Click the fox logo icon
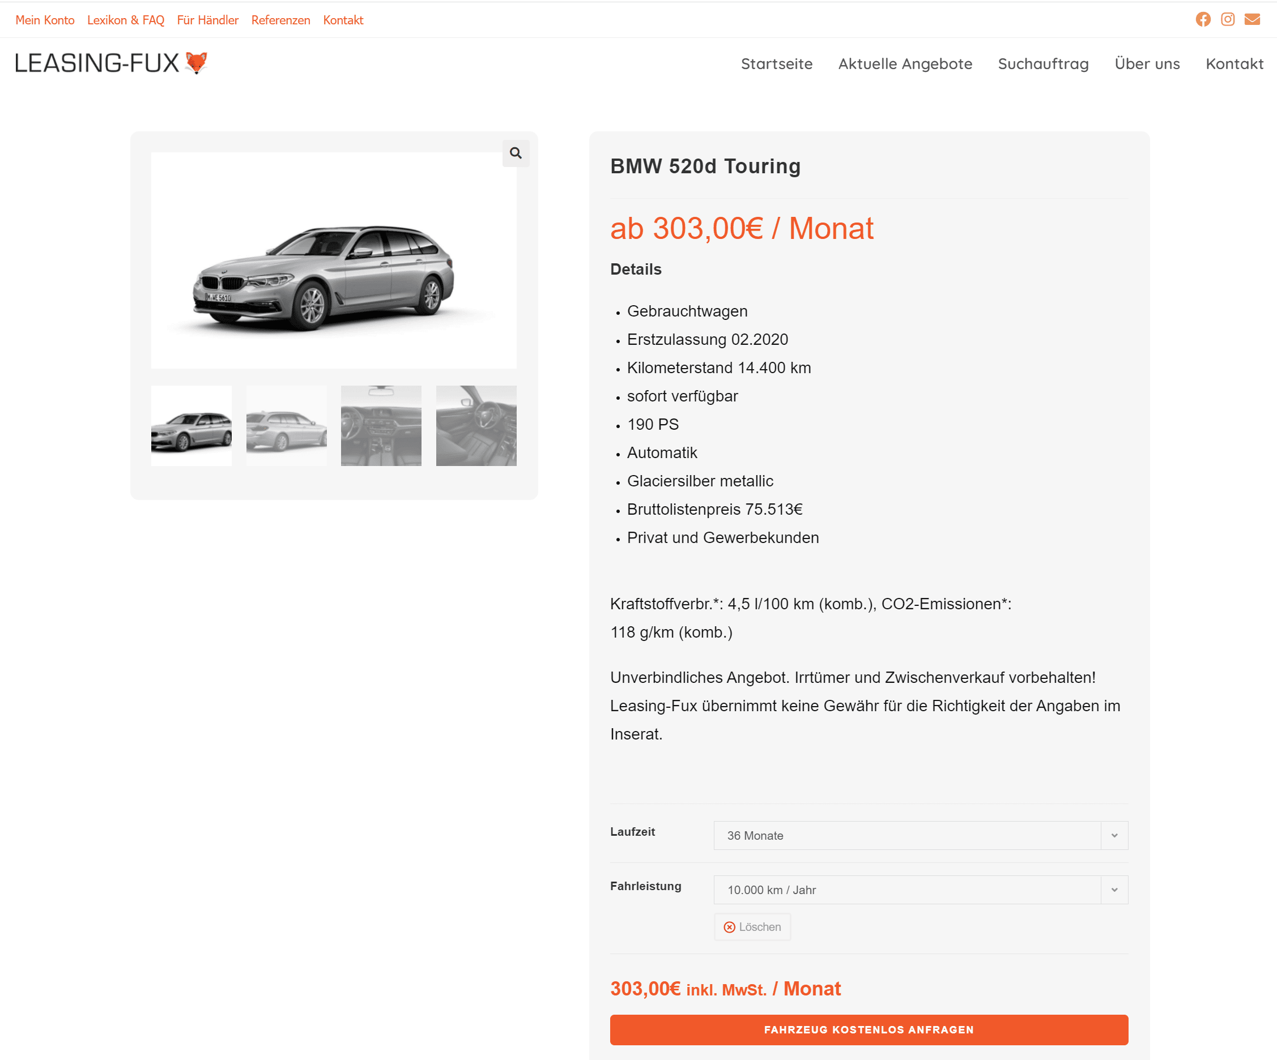Viewport: 1277px width, 1060px height. pos(197,63)
